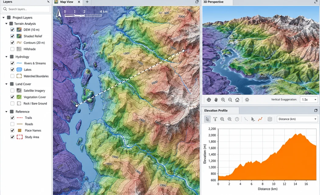Viewport: 320px width, 195px height.
Task: Zoom in on the 3D Perspective view
Action: click(x=223, y=100)
